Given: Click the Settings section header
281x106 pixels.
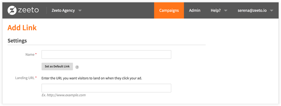Looking at the screenshot, I should coord(17,41).
